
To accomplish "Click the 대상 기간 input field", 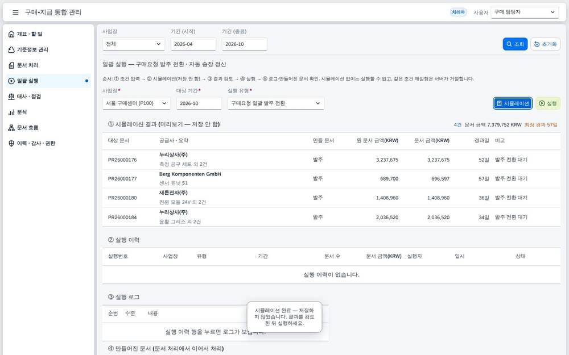I will (x=199, y=103).
